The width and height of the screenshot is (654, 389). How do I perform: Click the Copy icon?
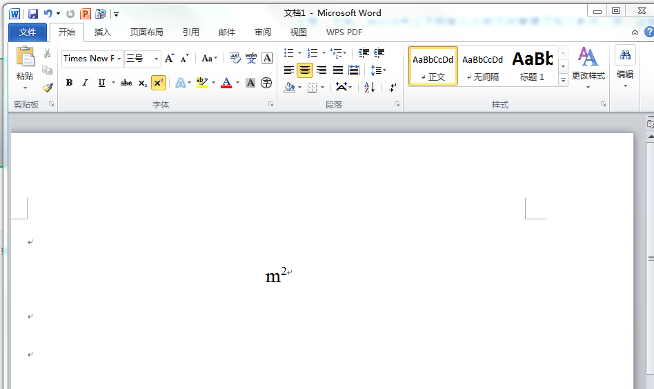47,70
